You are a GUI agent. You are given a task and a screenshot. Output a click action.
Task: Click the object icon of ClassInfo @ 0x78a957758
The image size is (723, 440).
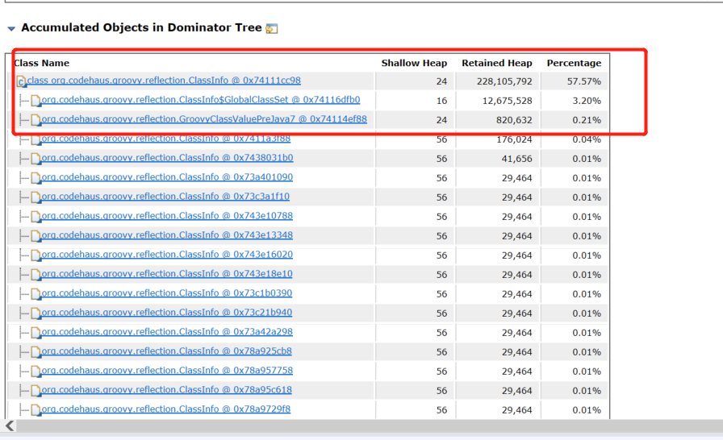click(36, 372)
